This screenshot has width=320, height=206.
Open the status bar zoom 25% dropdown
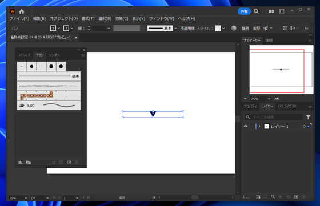26,198
